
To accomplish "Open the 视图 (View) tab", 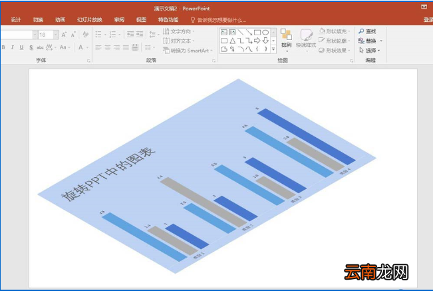I will click(x=141, y=19).
